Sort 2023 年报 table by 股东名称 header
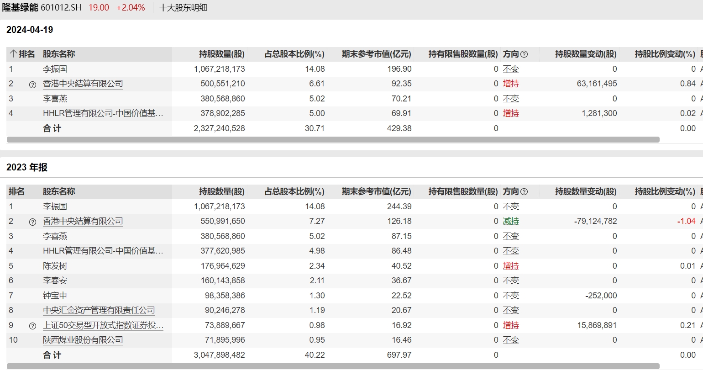The image size is (703, 371). pyautogui.click(x=59, y=191)
